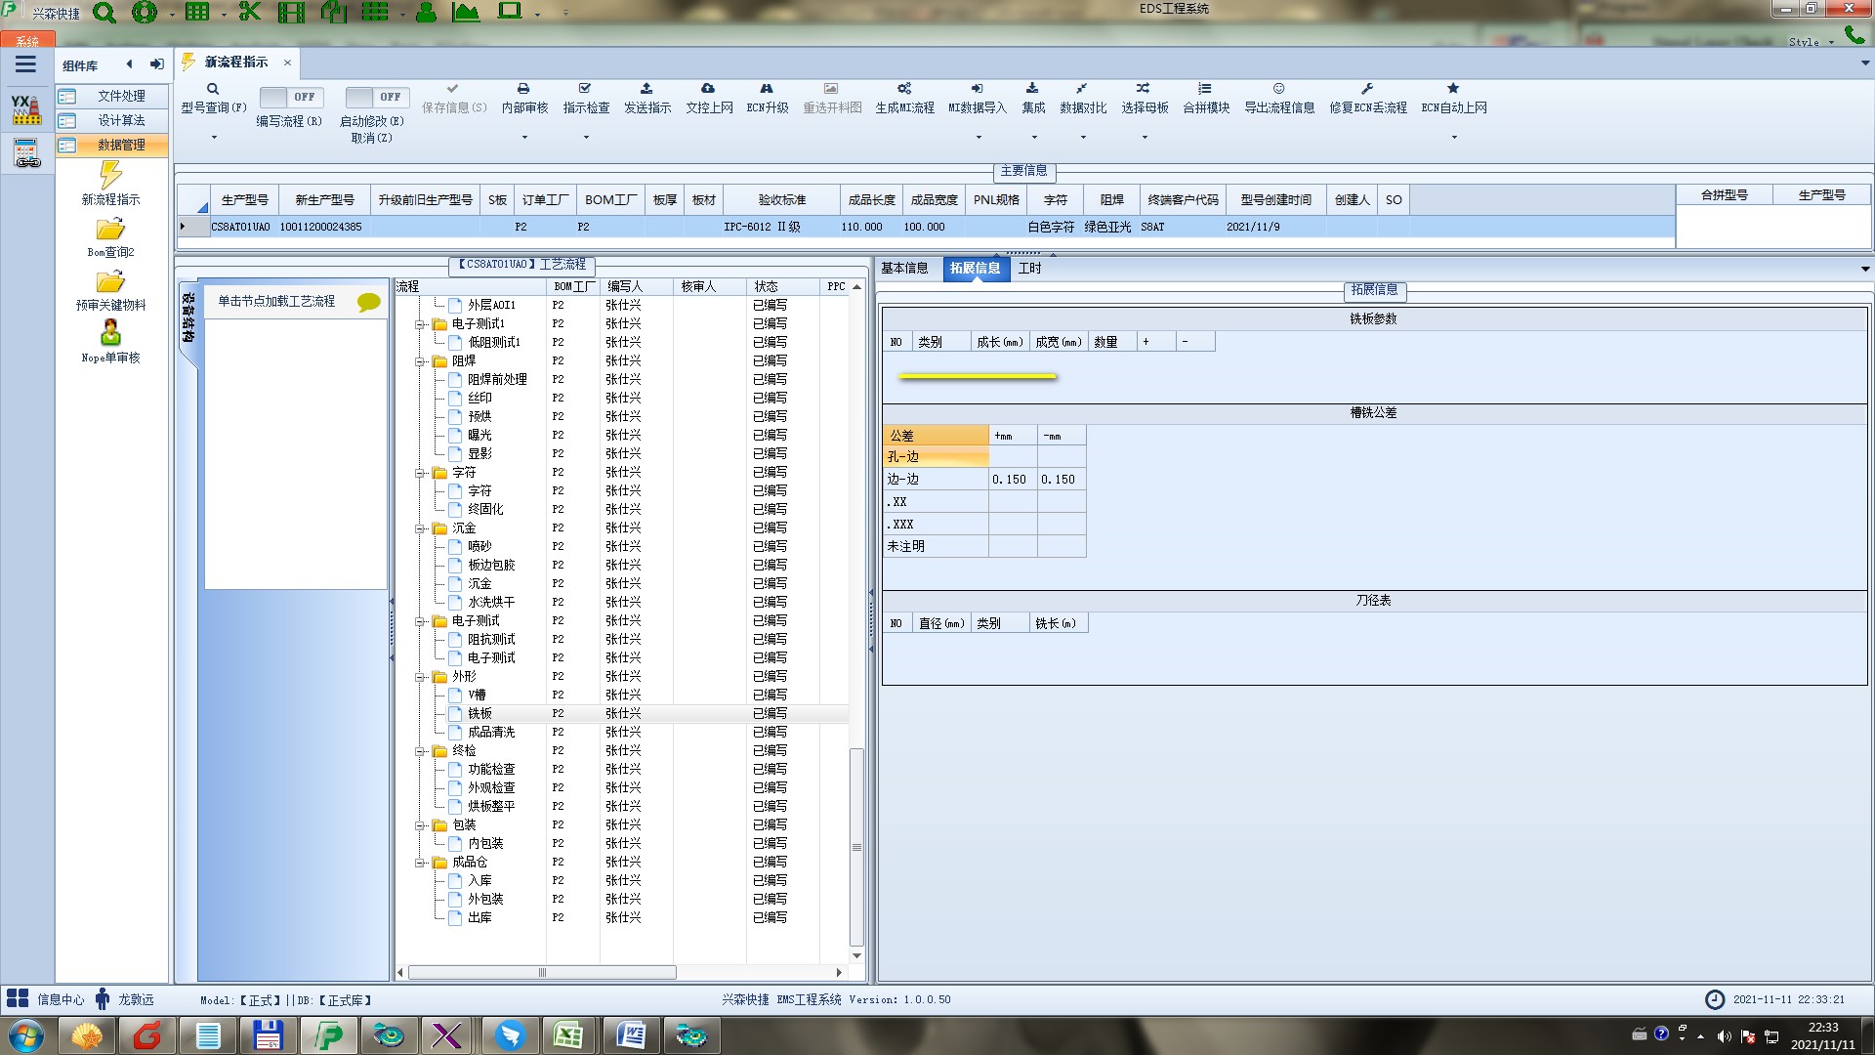Click the 文控上网 cloud icon
Viewport: 1875px width, 1055px height.
point(708,89)
